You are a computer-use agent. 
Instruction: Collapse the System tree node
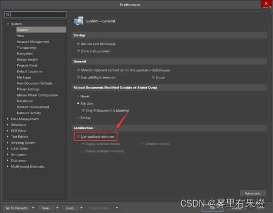click(8, 24)
